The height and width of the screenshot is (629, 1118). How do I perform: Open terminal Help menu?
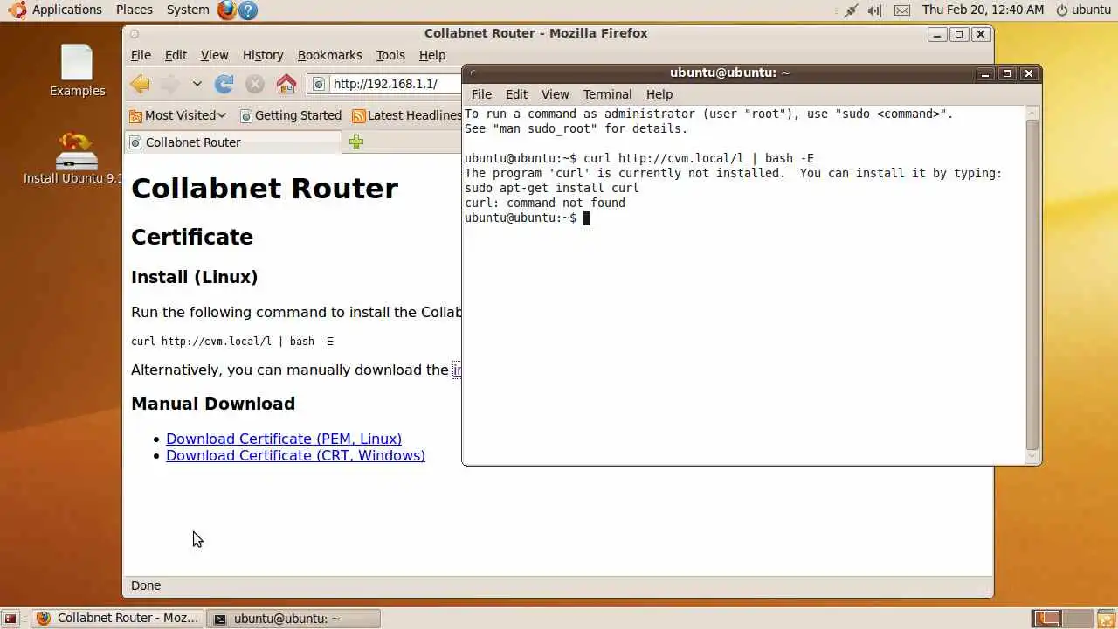tap(659, 94)
